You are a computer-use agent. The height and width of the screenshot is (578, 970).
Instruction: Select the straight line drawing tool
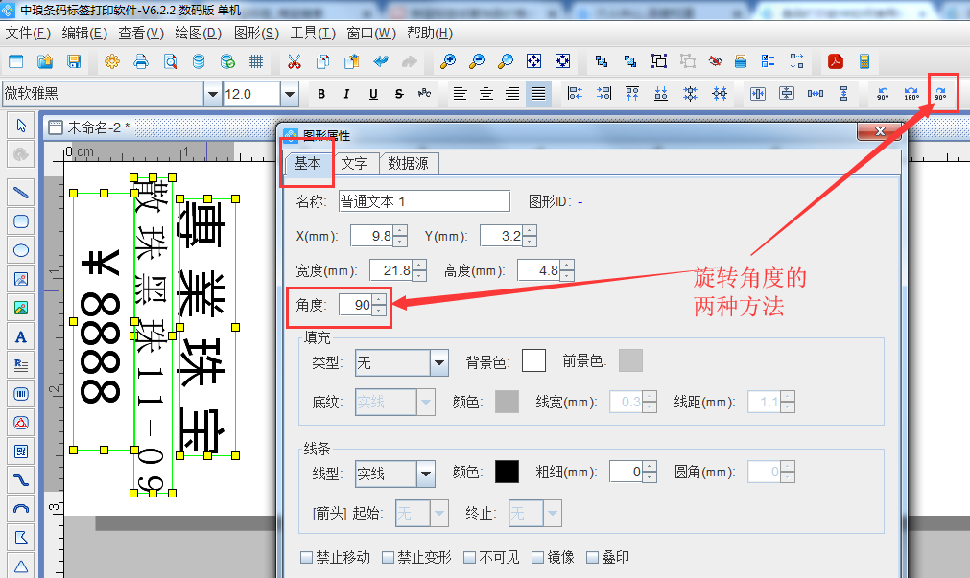pos(21,192)
